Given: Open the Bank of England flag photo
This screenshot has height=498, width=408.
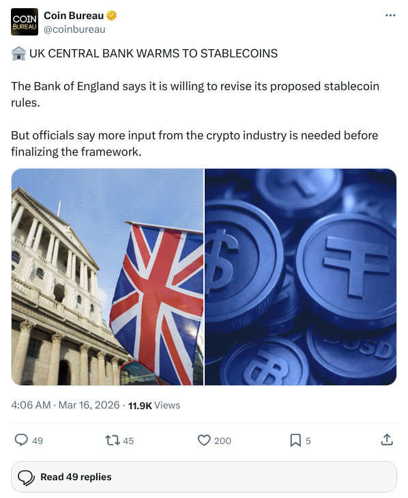Looking at the screenshot, I should (107, 277).
